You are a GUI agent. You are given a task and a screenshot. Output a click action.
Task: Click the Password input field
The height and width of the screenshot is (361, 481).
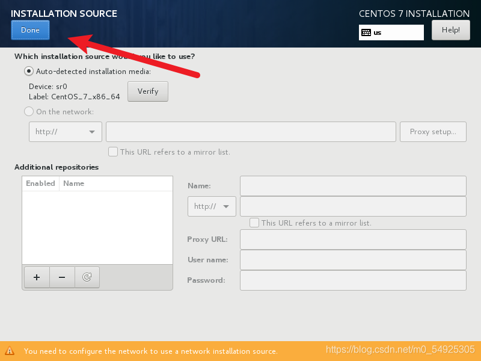353,280
